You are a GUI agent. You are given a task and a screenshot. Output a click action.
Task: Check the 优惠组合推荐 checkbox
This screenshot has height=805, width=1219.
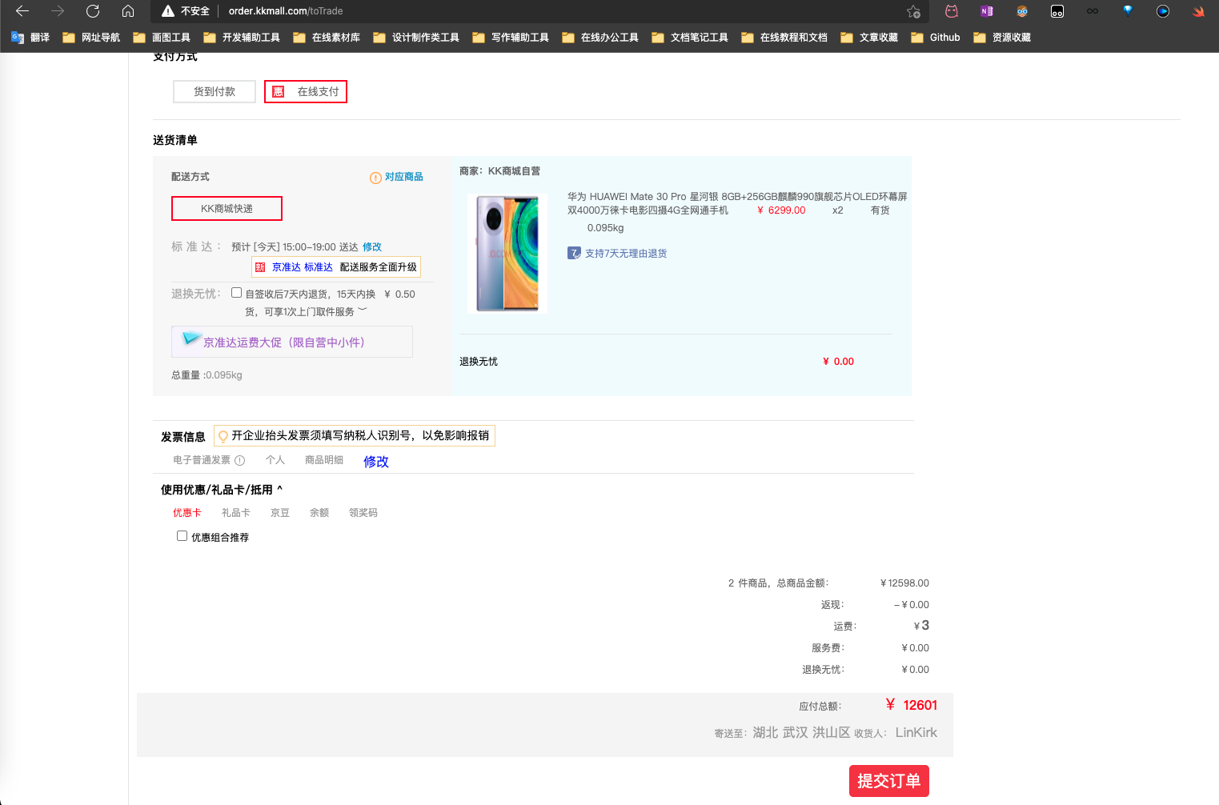tap(182, 536)
